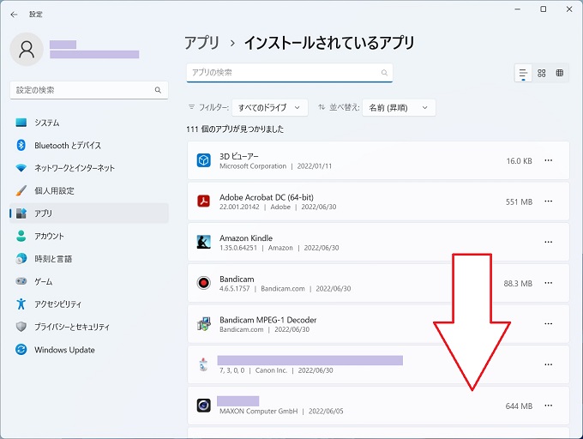
Task: Select the 3D ビューアー app name
Action: pyautogui.click(x=238, y=157)
